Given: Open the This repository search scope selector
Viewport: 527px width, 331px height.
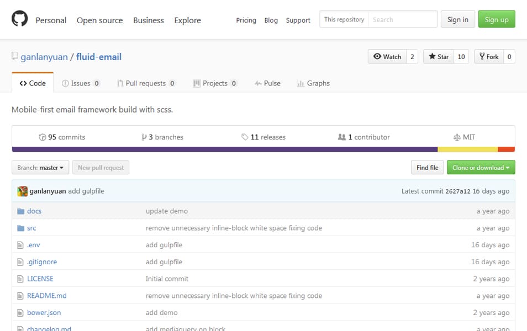Looking at the screenshot, I should [344, 19].
